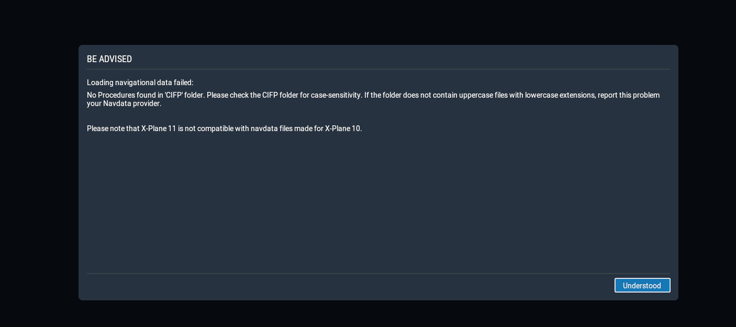
Task: Click the separator line above Understood
Action: click(x=378, y=273)
